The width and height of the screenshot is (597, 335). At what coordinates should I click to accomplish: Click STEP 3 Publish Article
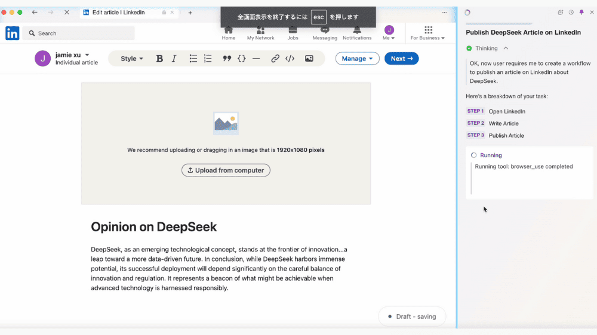click(x=496, y=135)
